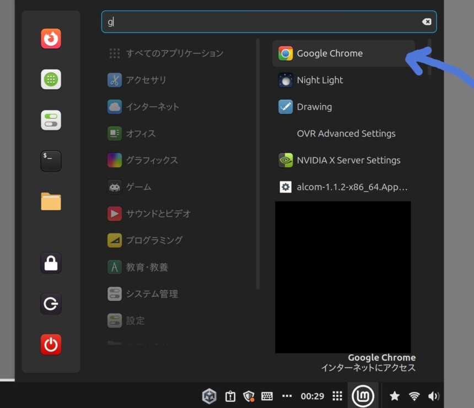Viewport: 474px width, 408px height.
Task: Select グラフィックス category
Action: pos(180,160)
